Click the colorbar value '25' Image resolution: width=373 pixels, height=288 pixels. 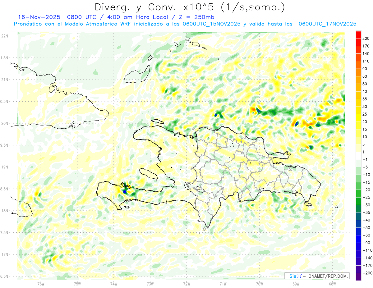[365, 114]
